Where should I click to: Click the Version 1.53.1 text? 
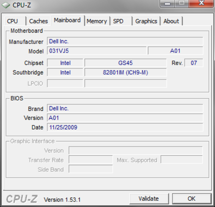tap(62, 200)
